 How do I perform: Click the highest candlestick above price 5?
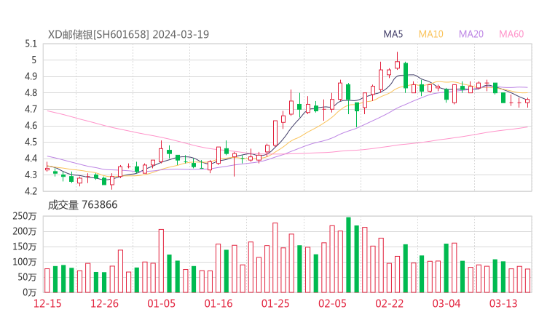pos(398,61)
